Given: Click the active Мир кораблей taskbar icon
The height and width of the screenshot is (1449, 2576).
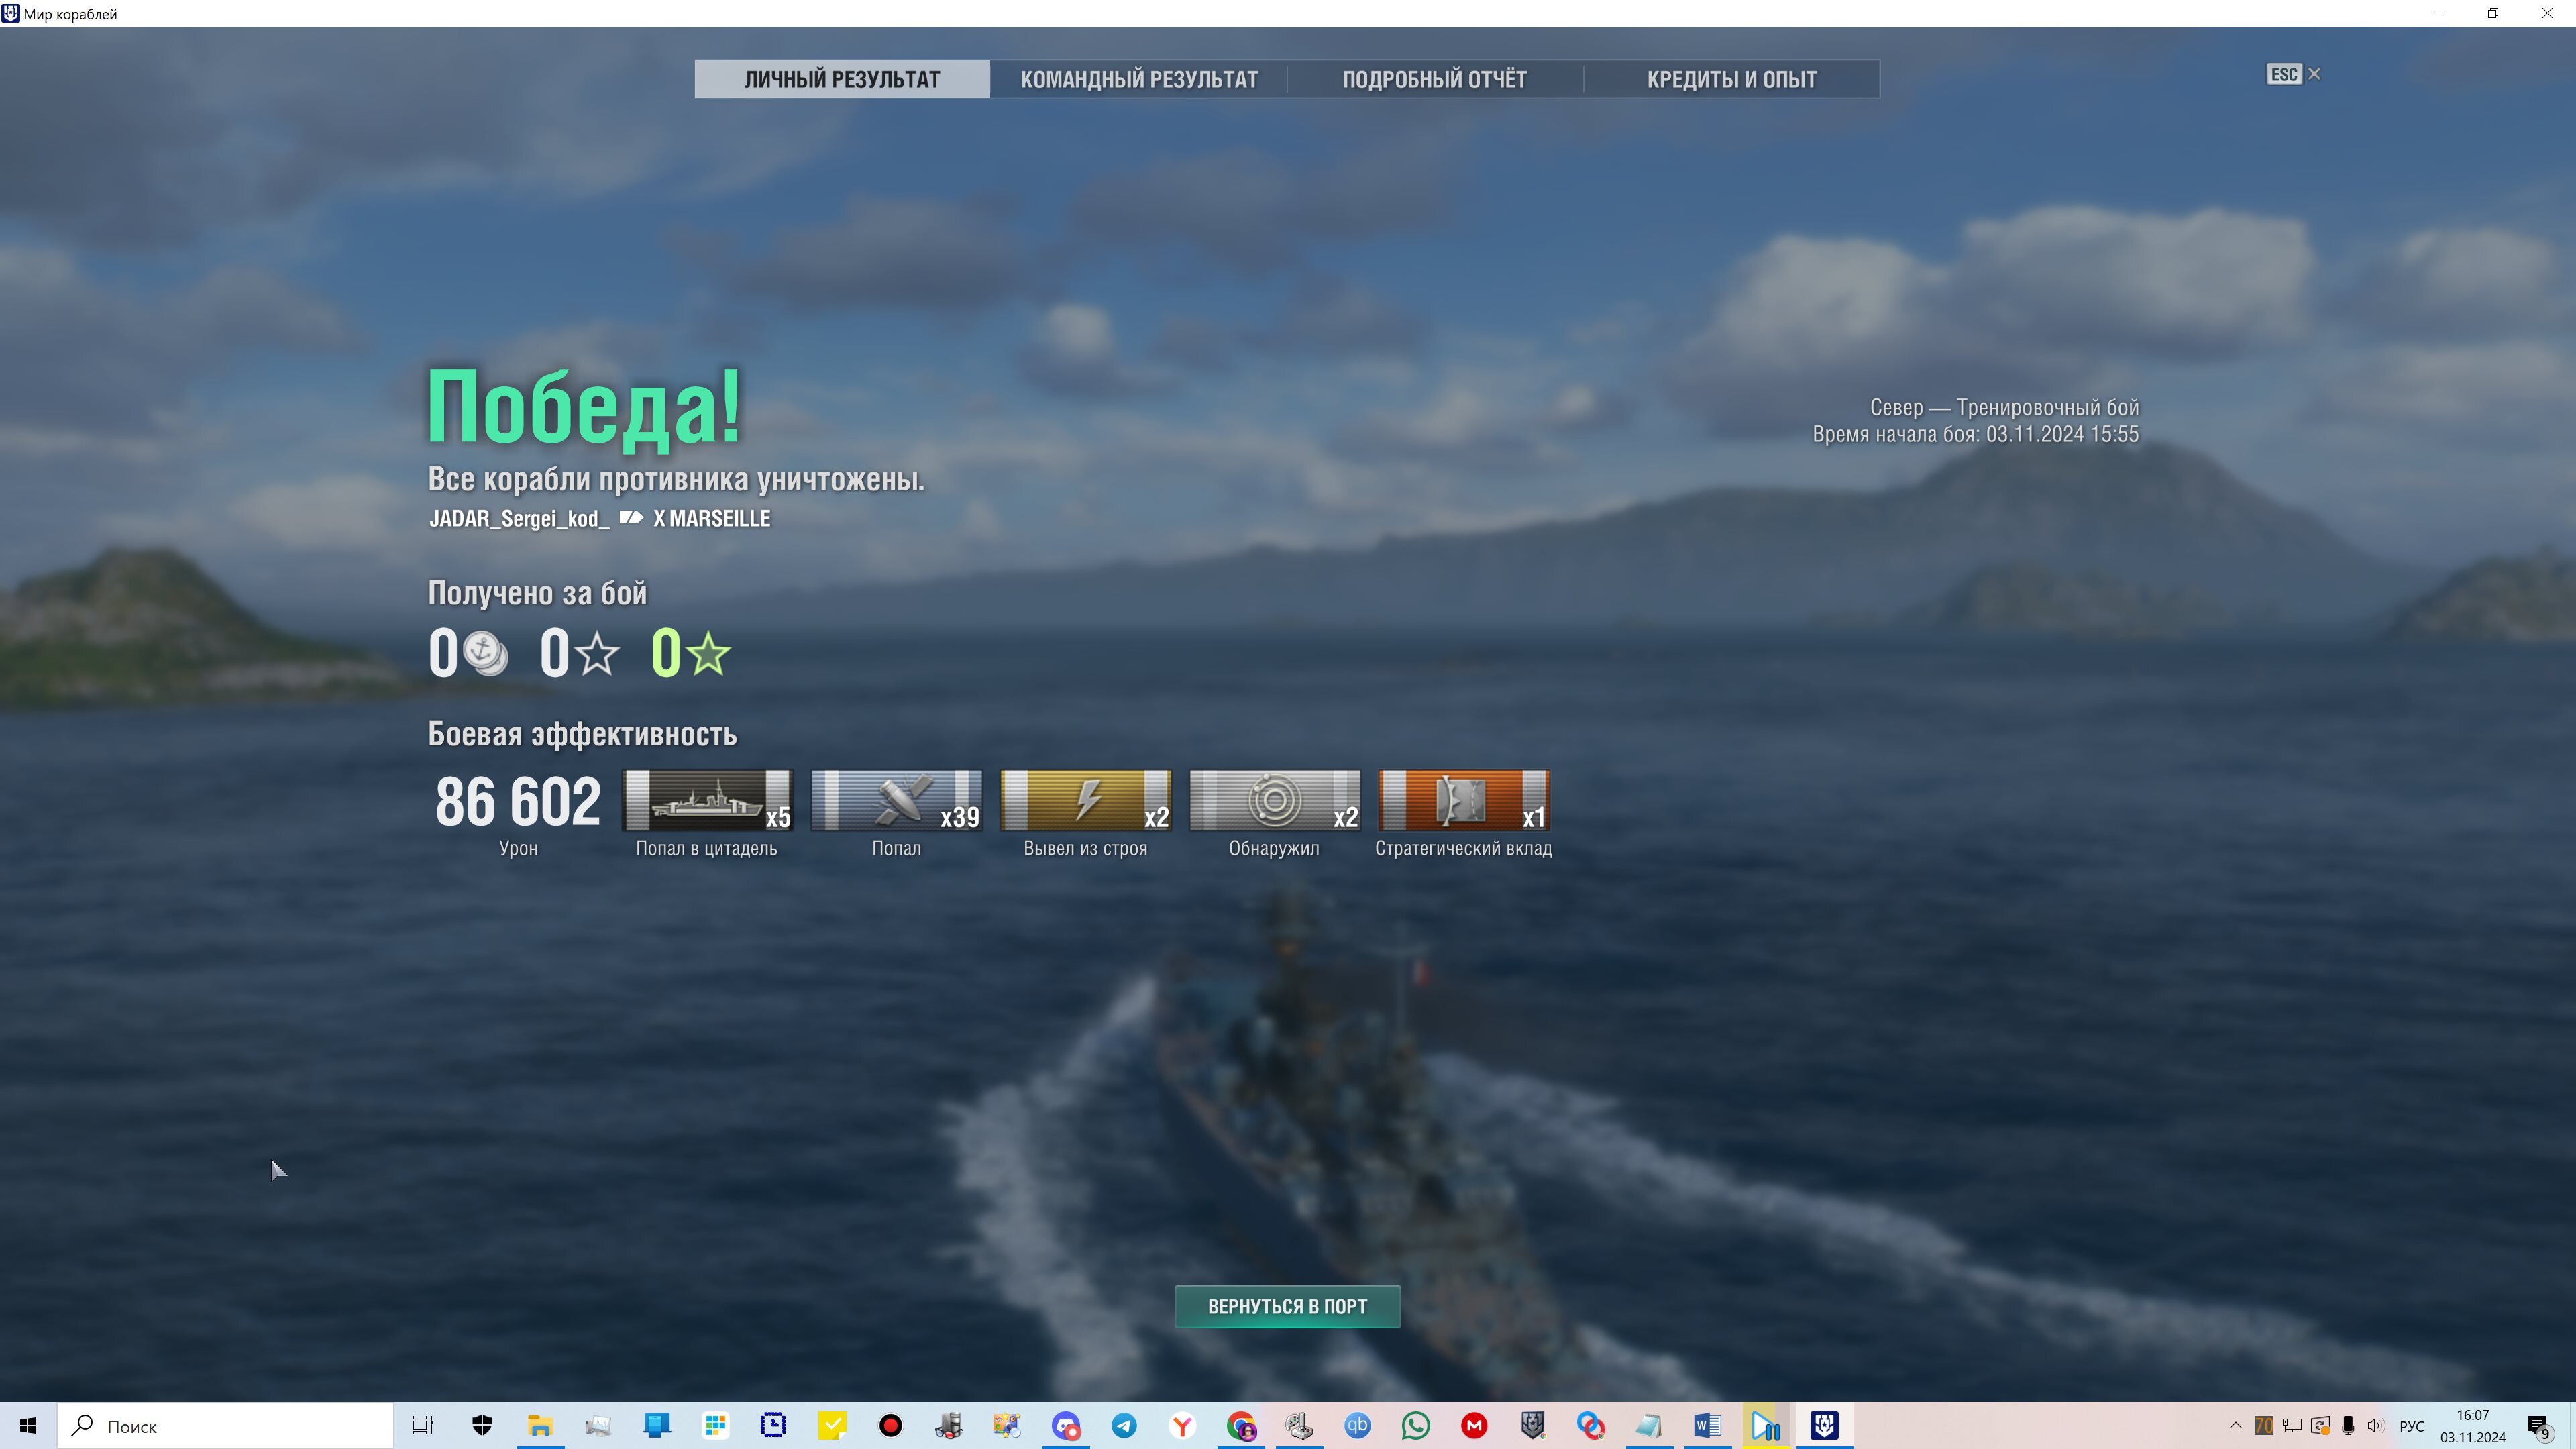Looking at the screenshot, I should (x=1824, y=1426).
